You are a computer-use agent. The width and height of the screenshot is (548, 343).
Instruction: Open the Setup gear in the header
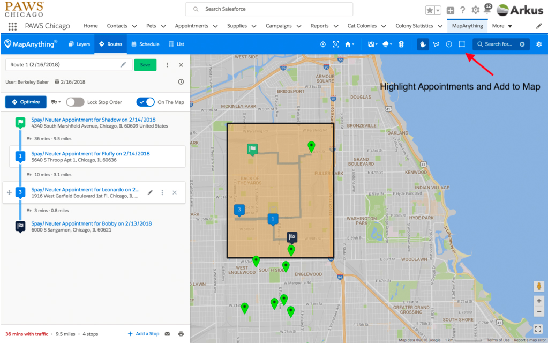pos(475,10)
